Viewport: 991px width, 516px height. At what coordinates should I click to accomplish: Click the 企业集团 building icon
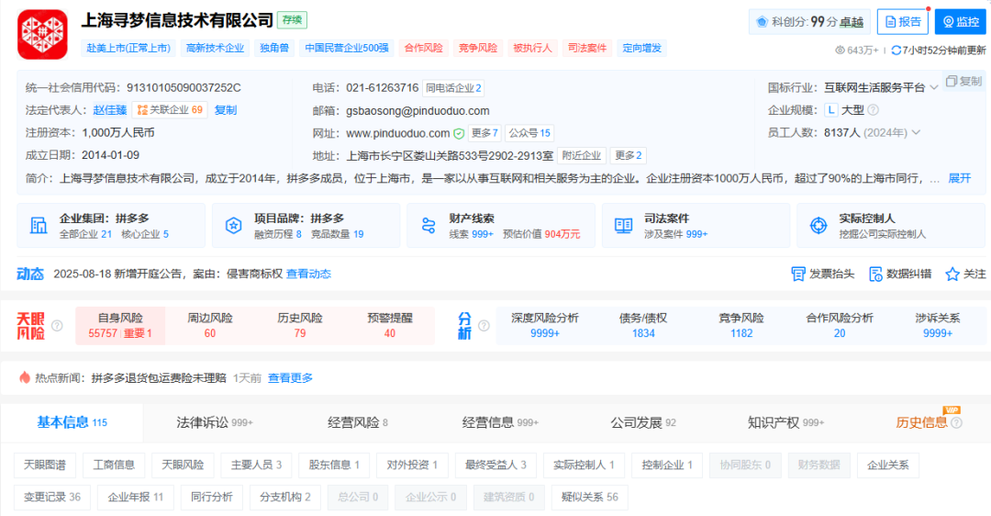[39, 225]
